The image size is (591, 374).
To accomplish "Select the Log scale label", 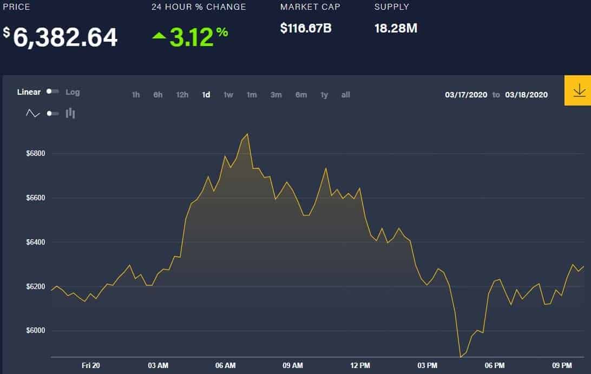I will click(x=73, y=92).
